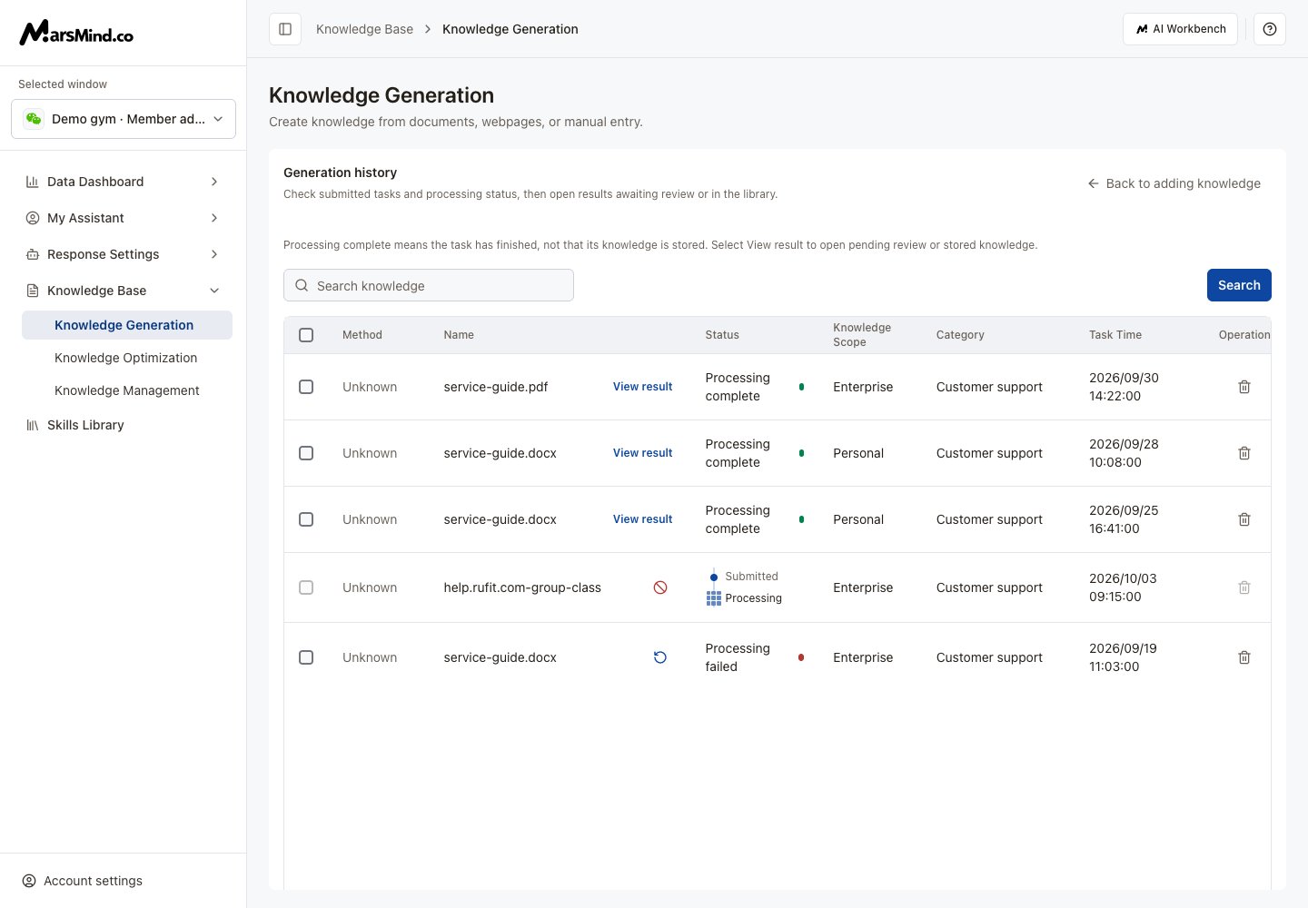Tick the checkbox for service-guide.pdf
This screenshot has width=1308, height=908.
[306, 387]
